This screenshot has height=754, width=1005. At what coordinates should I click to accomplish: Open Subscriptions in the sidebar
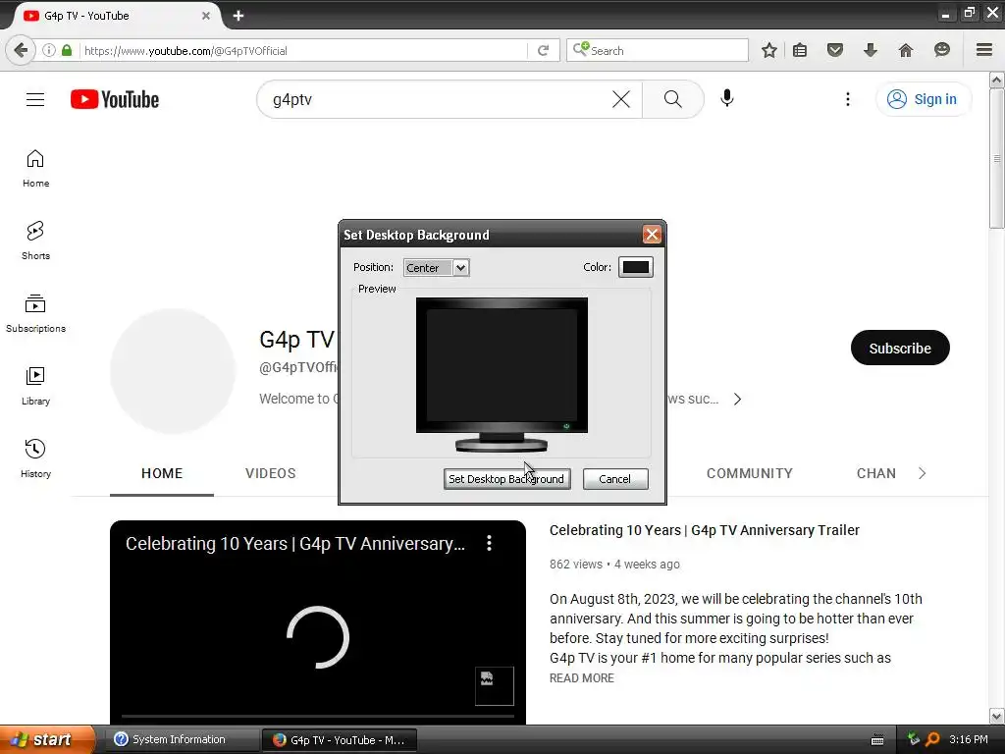tap(36, 313)
